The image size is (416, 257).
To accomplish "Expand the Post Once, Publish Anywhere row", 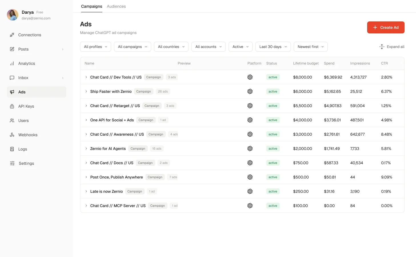I will click(86, 177).
